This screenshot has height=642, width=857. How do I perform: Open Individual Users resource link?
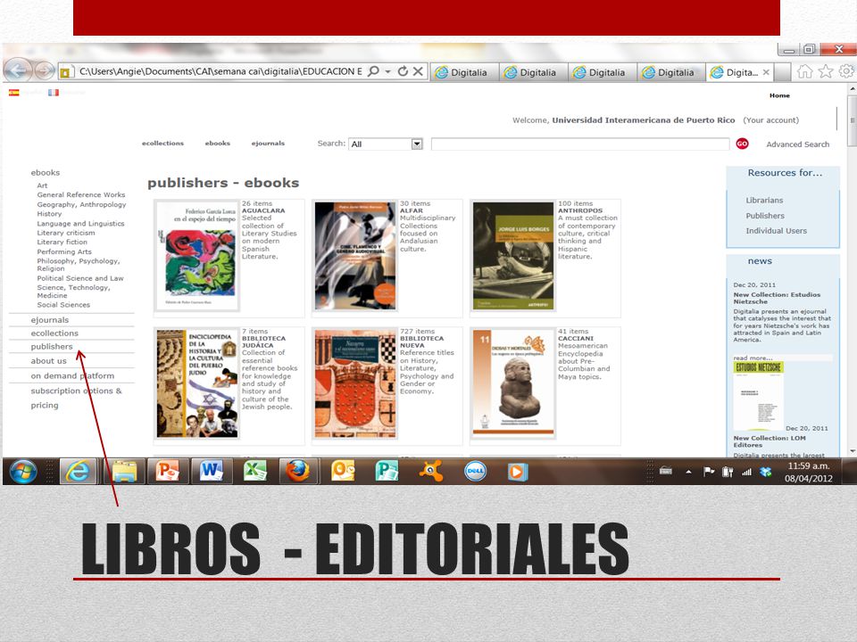[776, 231]
